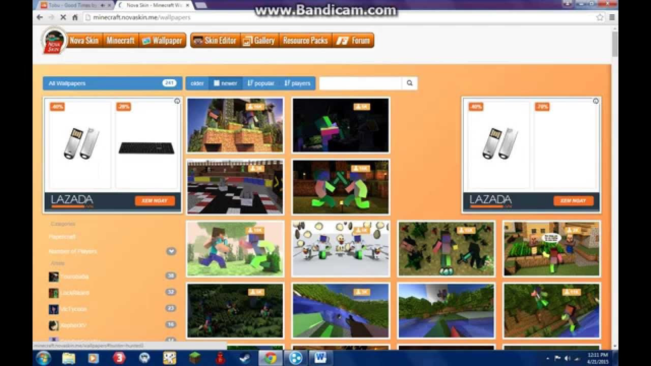Open the village speech-bubble wallpaper thumbnail

552,249
